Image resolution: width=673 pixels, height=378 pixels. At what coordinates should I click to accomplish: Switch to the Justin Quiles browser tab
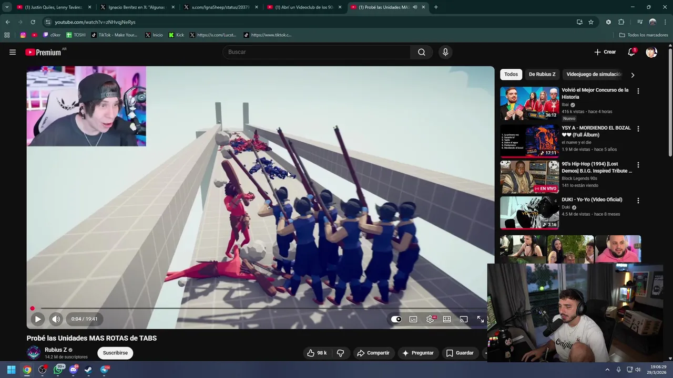[x=53, y=7]
